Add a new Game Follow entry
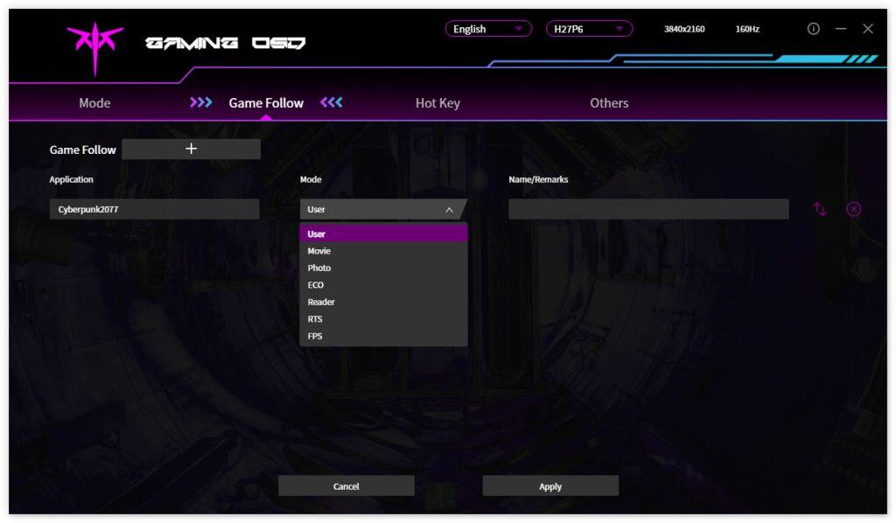 pos(191,149)
